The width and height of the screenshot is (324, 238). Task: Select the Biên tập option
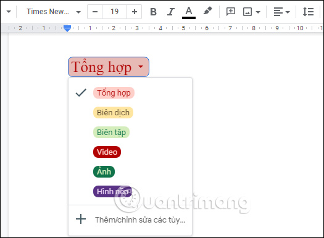coord(111,133)
